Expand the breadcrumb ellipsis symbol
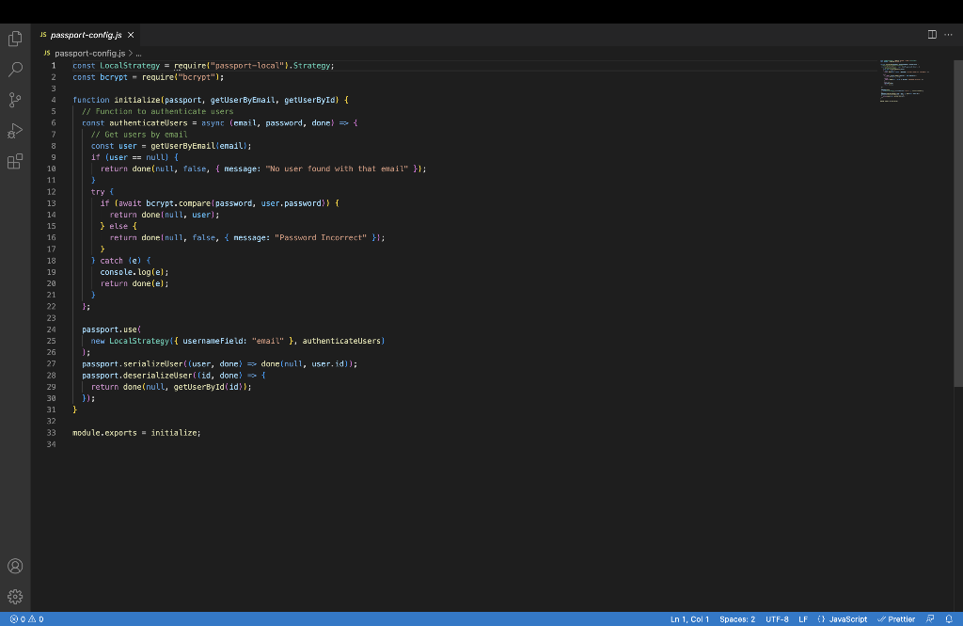 pyautogui.click(x=139, y=54)
